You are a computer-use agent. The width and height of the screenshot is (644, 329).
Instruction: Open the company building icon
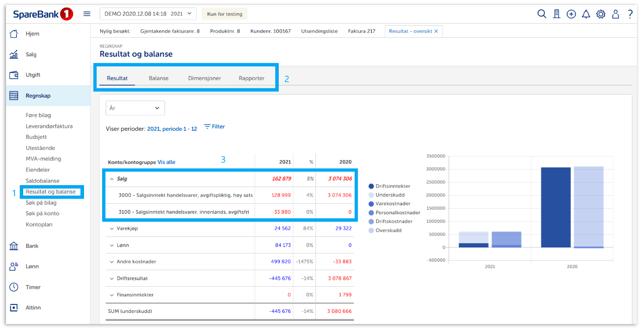pyautogui.click(x=556, y=14)
